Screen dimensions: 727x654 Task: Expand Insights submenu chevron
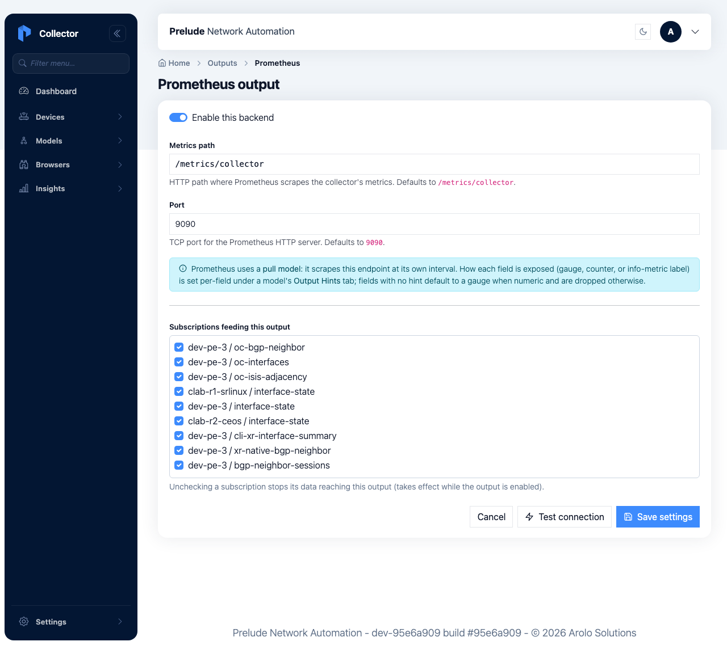click(x=120, y=188)
